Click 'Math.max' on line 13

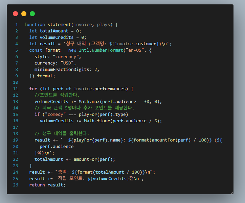[x=89, y=101]
